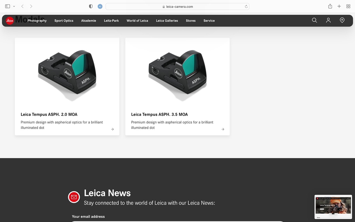Image resolution: width=355 pixels, height=222 pixels.
Task: Open the store locator pin icon
Action: coord(342,20)
